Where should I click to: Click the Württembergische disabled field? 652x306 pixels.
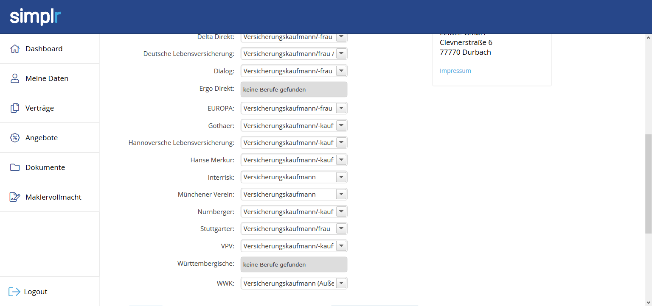[294, 264]
